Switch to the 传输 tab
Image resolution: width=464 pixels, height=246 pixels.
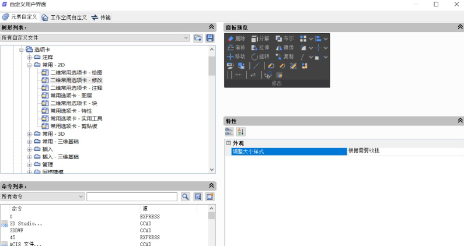(x=101, y=17)
